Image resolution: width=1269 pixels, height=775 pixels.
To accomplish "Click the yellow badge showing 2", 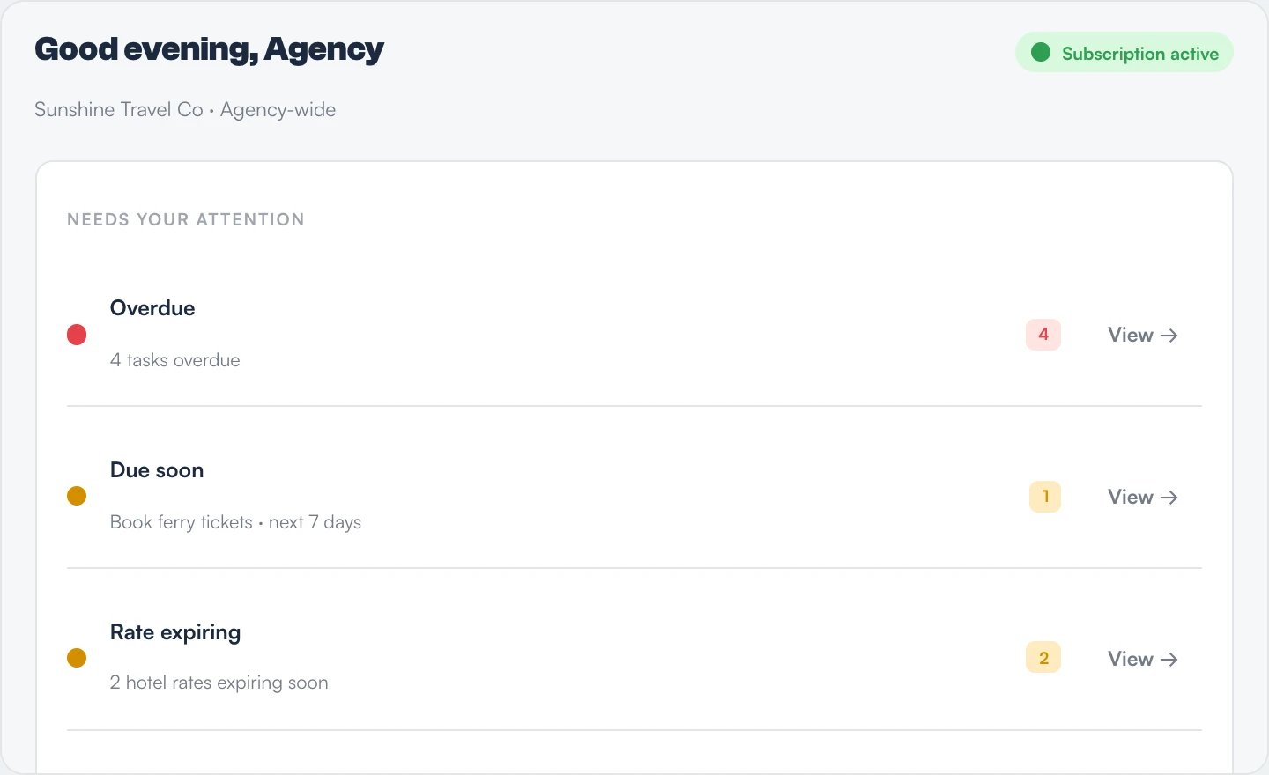I will point(1043,658).
